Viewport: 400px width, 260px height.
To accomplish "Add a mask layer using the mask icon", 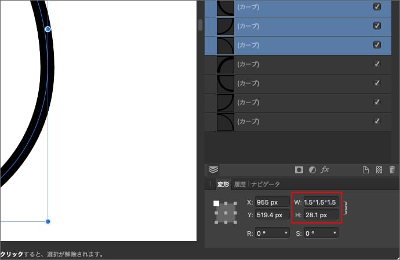I will tap(299, 170).
